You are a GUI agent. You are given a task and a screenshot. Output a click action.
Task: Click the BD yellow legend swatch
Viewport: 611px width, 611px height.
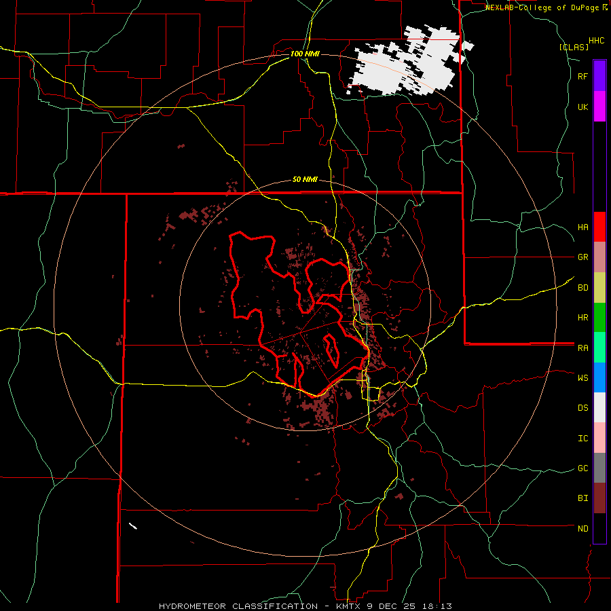click(x=599, y=288)
